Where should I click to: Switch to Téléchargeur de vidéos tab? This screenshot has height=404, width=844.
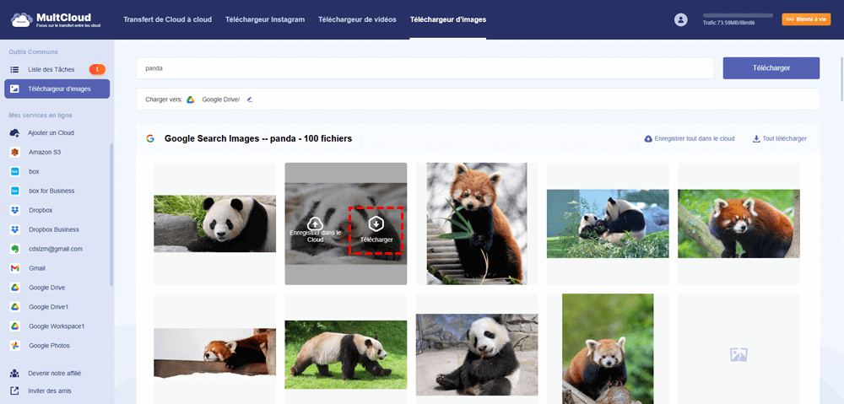356,19
